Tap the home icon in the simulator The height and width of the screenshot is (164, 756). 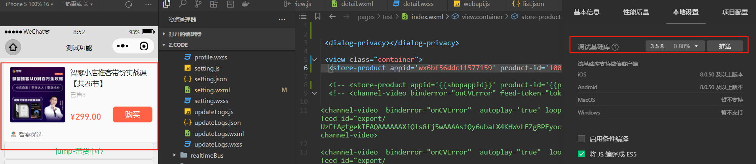pos(13,47)
